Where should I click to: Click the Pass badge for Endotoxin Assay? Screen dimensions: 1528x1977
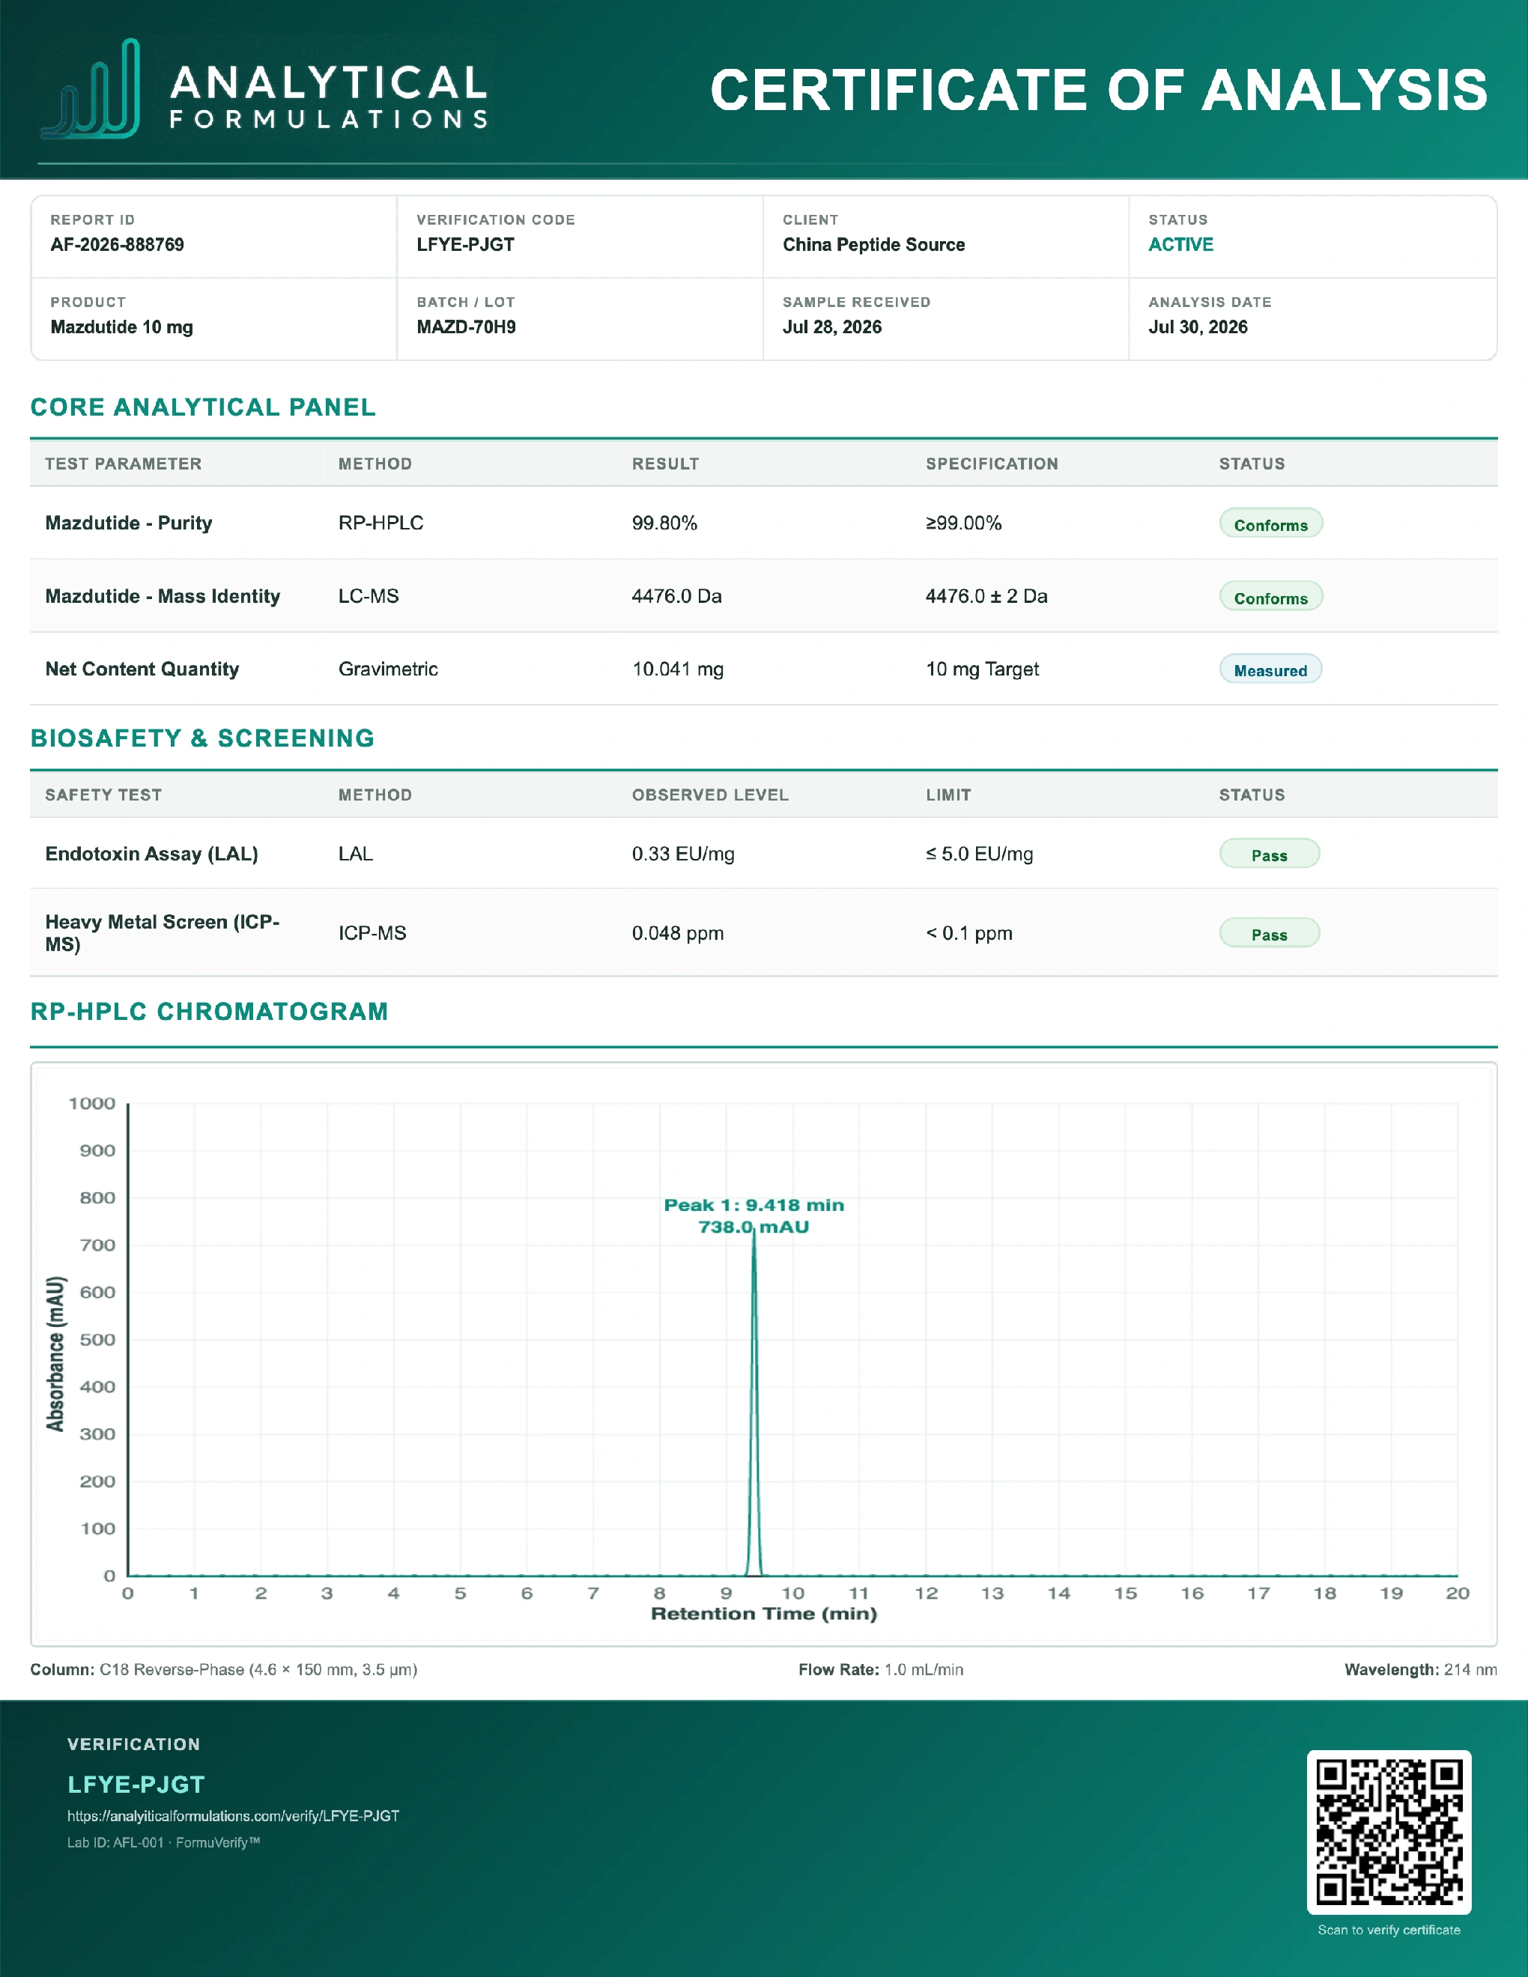pyautogui.click(x=1269, y=854)
